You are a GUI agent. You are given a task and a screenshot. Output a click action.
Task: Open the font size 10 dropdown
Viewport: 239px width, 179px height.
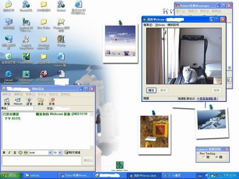pos(60,153)
